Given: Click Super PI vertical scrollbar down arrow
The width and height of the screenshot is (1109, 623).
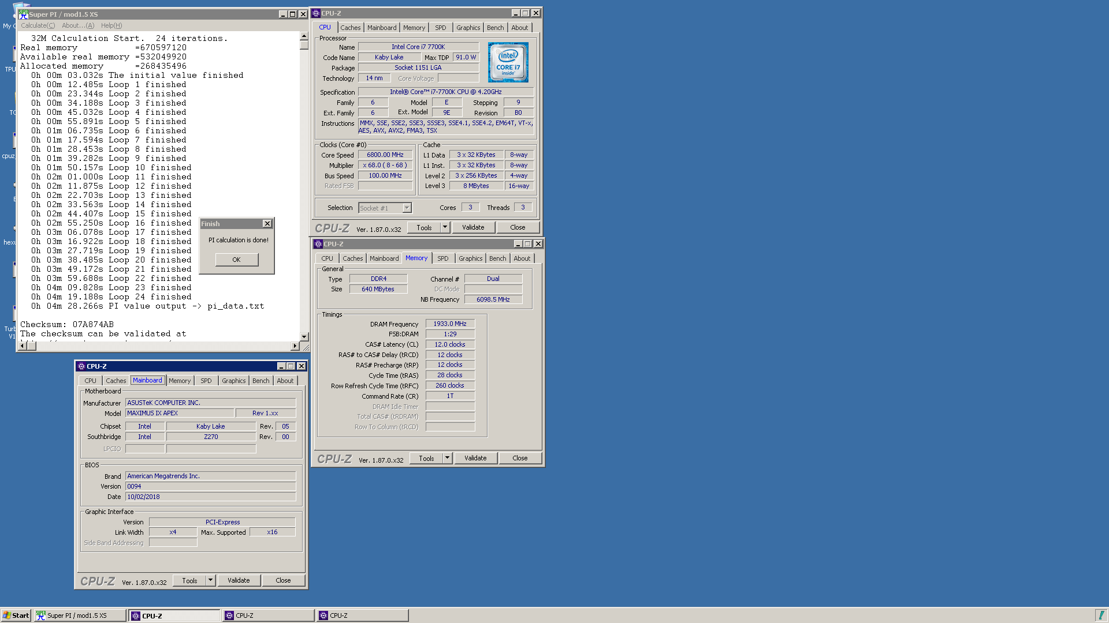Looking at the screenshot, I should [304, 336].
